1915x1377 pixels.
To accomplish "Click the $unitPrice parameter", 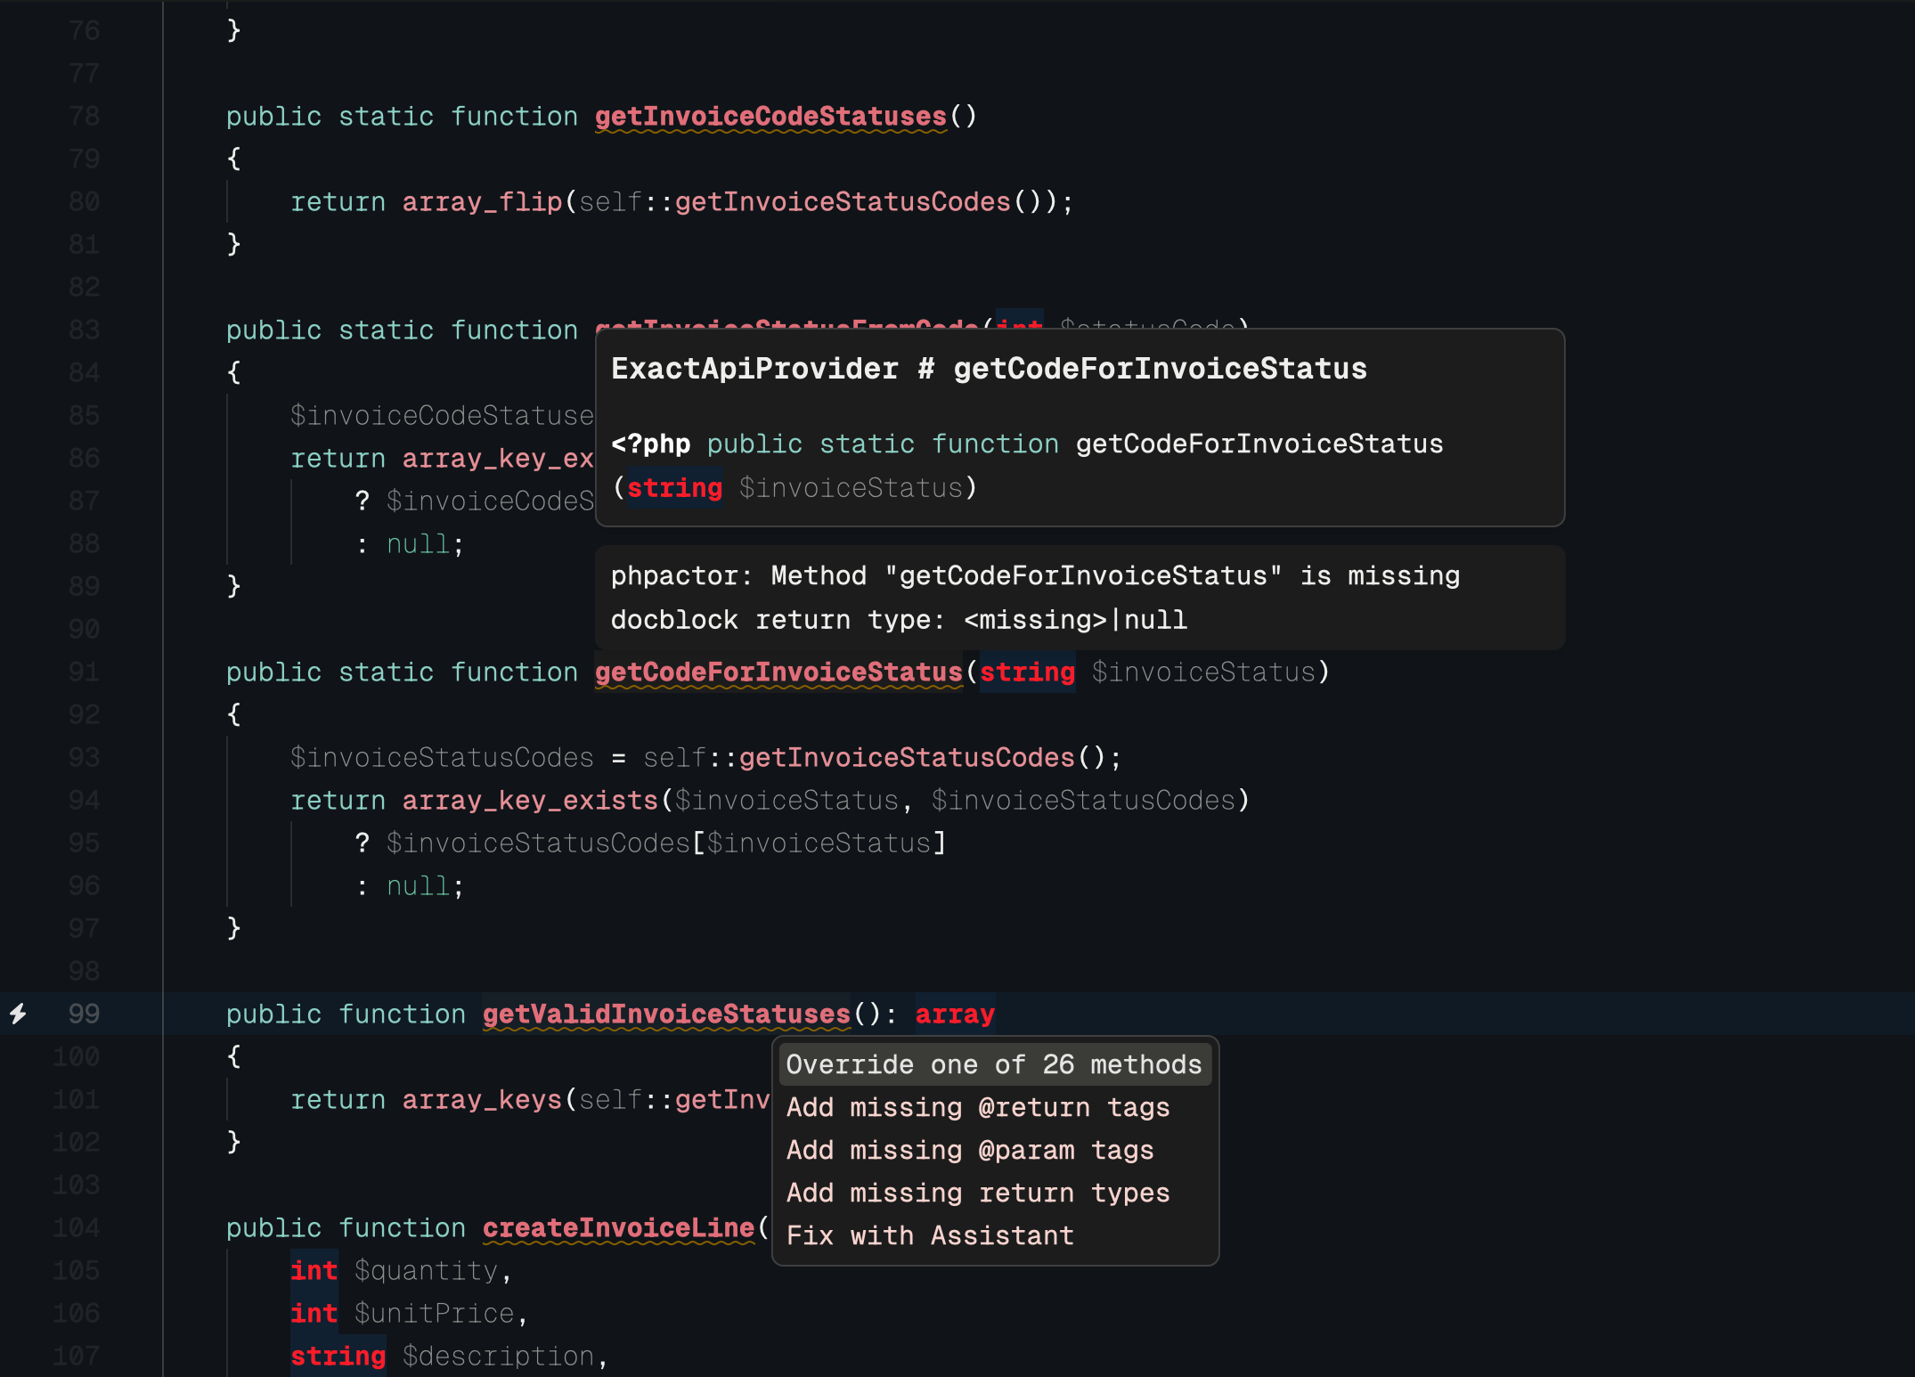I will (x=434, y=1314).
